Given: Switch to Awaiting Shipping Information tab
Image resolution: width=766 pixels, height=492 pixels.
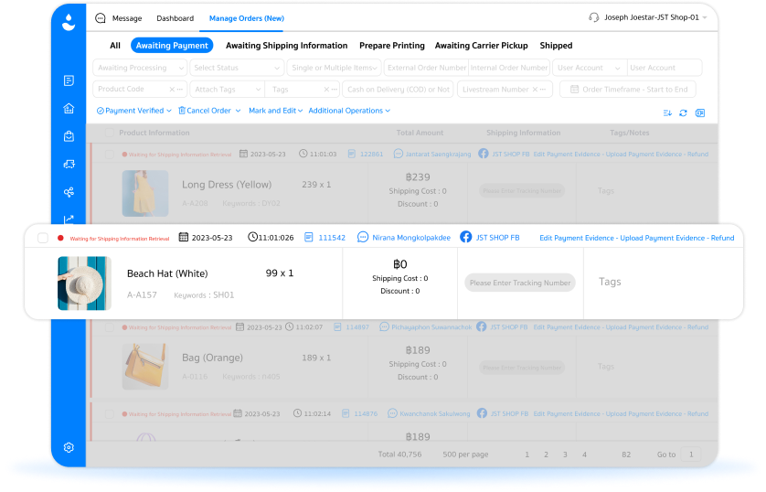Looking at the screenshot, I should (286, 46).
